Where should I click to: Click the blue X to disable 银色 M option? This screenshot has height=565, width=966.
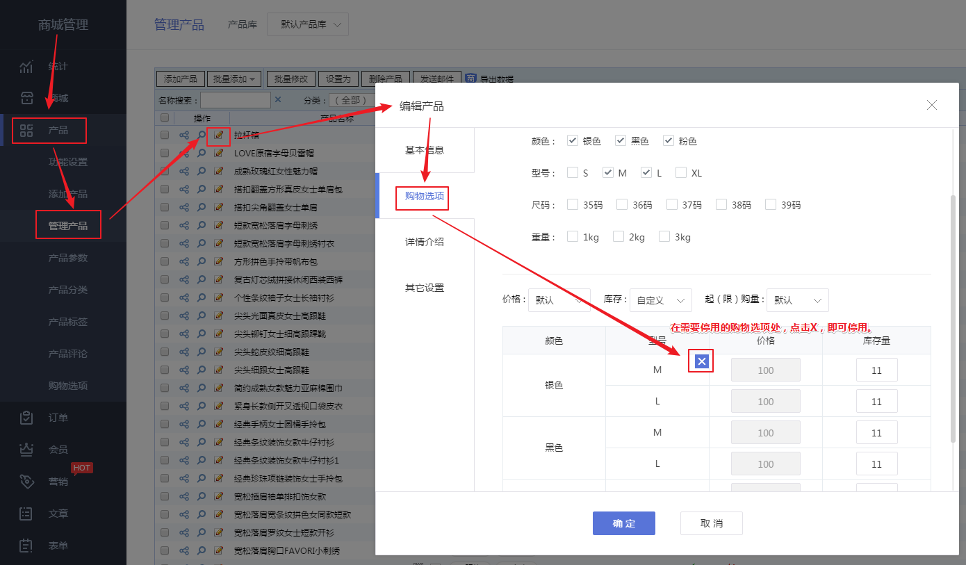[x=702, y=361]
